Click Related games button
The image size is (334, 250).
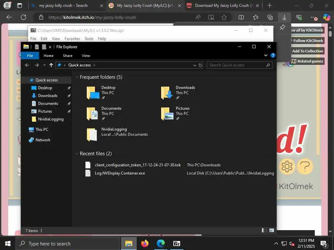point(308,61)
